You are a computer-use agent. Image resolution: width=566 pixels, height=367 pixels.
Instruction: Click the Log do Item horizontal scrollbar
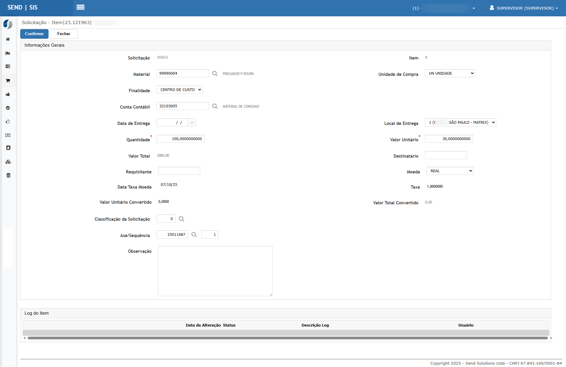287,338
